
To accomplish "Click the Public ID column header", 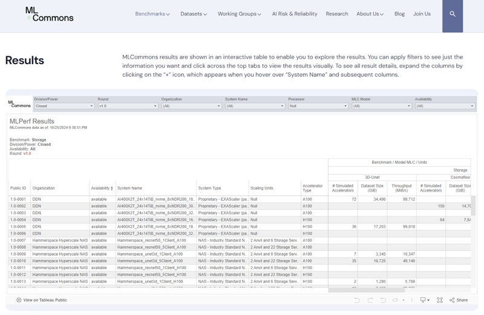I will click(18, 188).
